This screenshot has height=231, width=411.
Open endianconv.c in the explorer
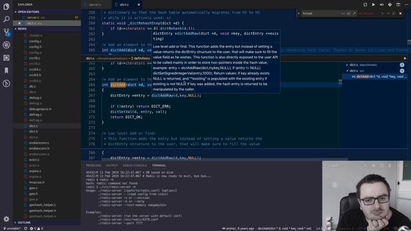pyautogui.click(x=39, y=142)
